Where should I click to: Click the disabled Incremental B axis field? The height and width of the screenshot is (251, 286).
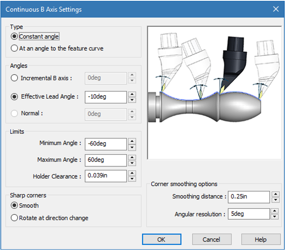[105, 78]
